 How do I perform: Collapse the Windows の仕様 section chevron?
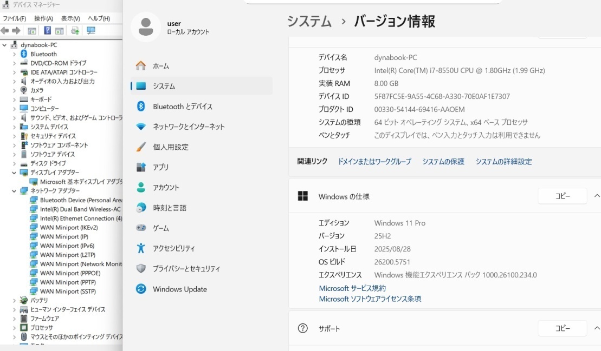597,196
